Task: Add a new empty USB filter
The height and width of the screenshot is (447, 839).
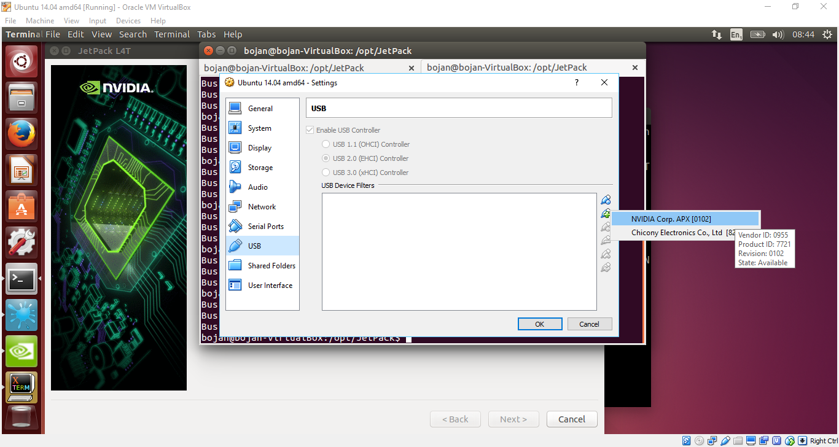Action: tap(606, 200)
